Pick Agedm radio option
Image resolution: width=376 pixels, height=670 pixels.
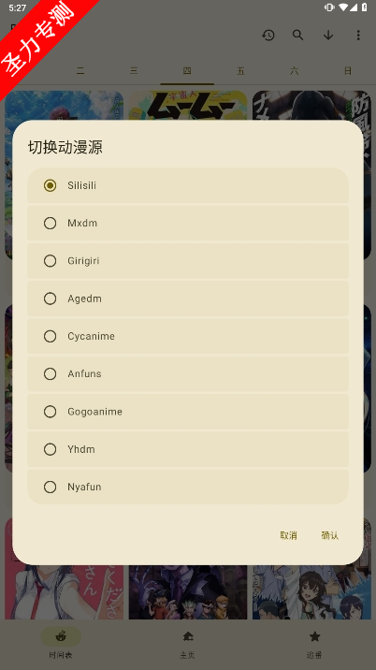[x=188, y=299]
